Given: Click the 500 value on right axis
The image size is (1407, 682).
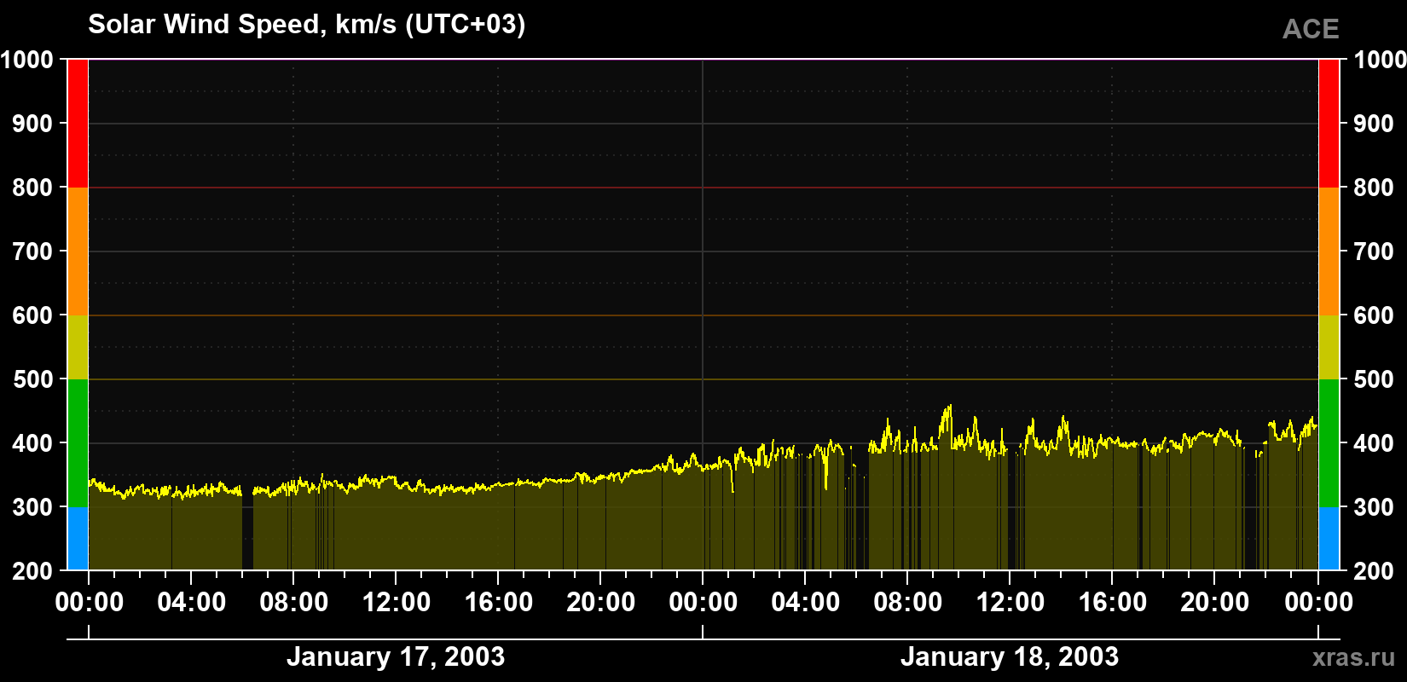Looking at the screenshot, I should coord(1374,379).
